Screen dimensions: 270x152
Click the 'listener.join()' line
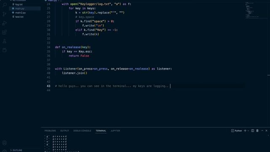(74, 73)
